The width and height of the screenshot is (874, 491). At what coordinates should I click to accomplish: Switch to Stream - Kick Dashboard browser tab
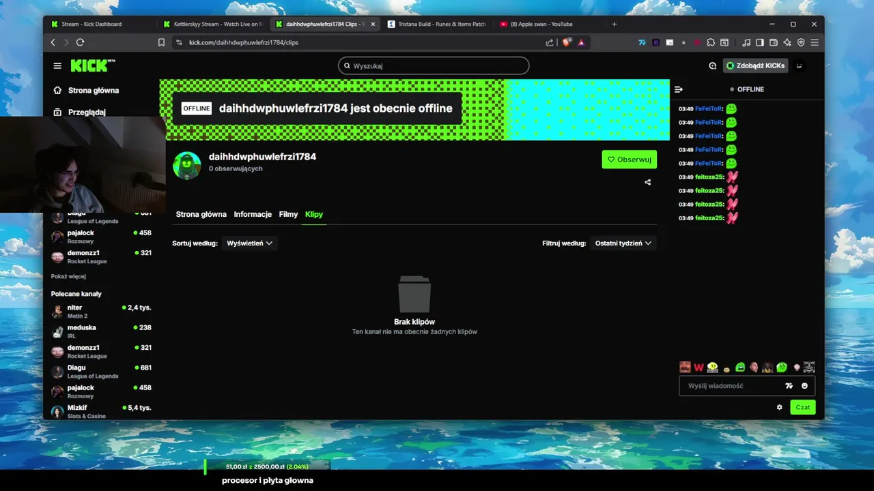pos(101,24)
